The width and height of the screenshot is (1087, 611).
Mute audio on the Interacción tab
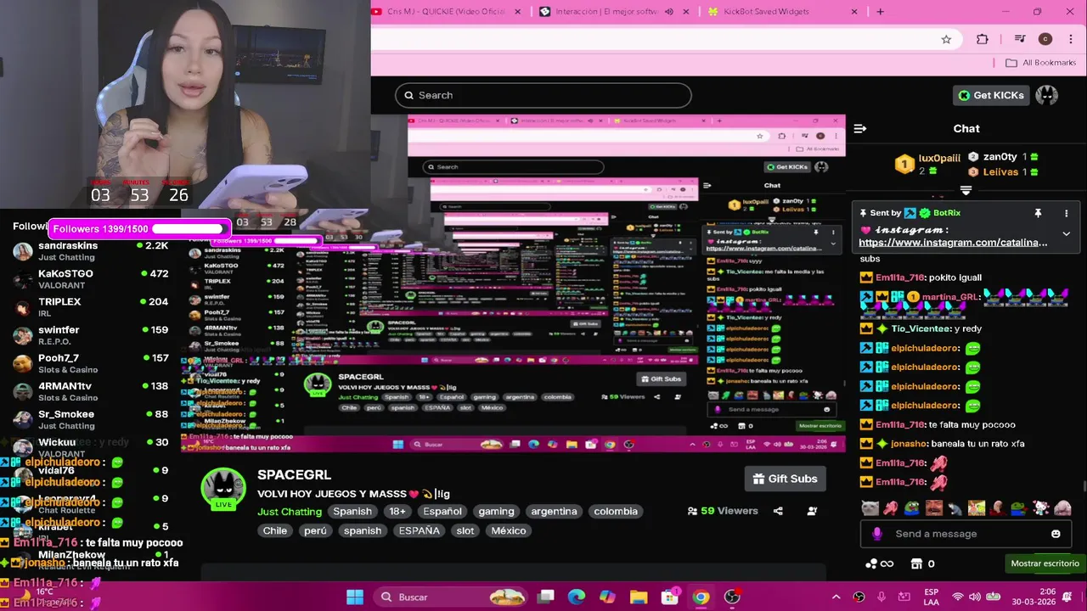tap(668, 12)
